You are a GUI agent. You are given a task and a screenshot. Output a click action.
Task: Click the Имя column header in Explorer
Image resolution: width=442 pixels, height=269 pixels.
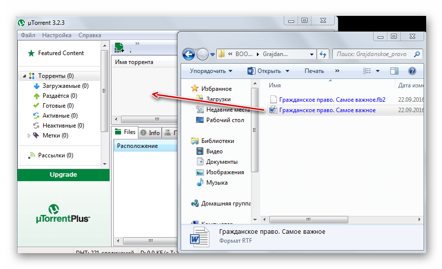274,85
